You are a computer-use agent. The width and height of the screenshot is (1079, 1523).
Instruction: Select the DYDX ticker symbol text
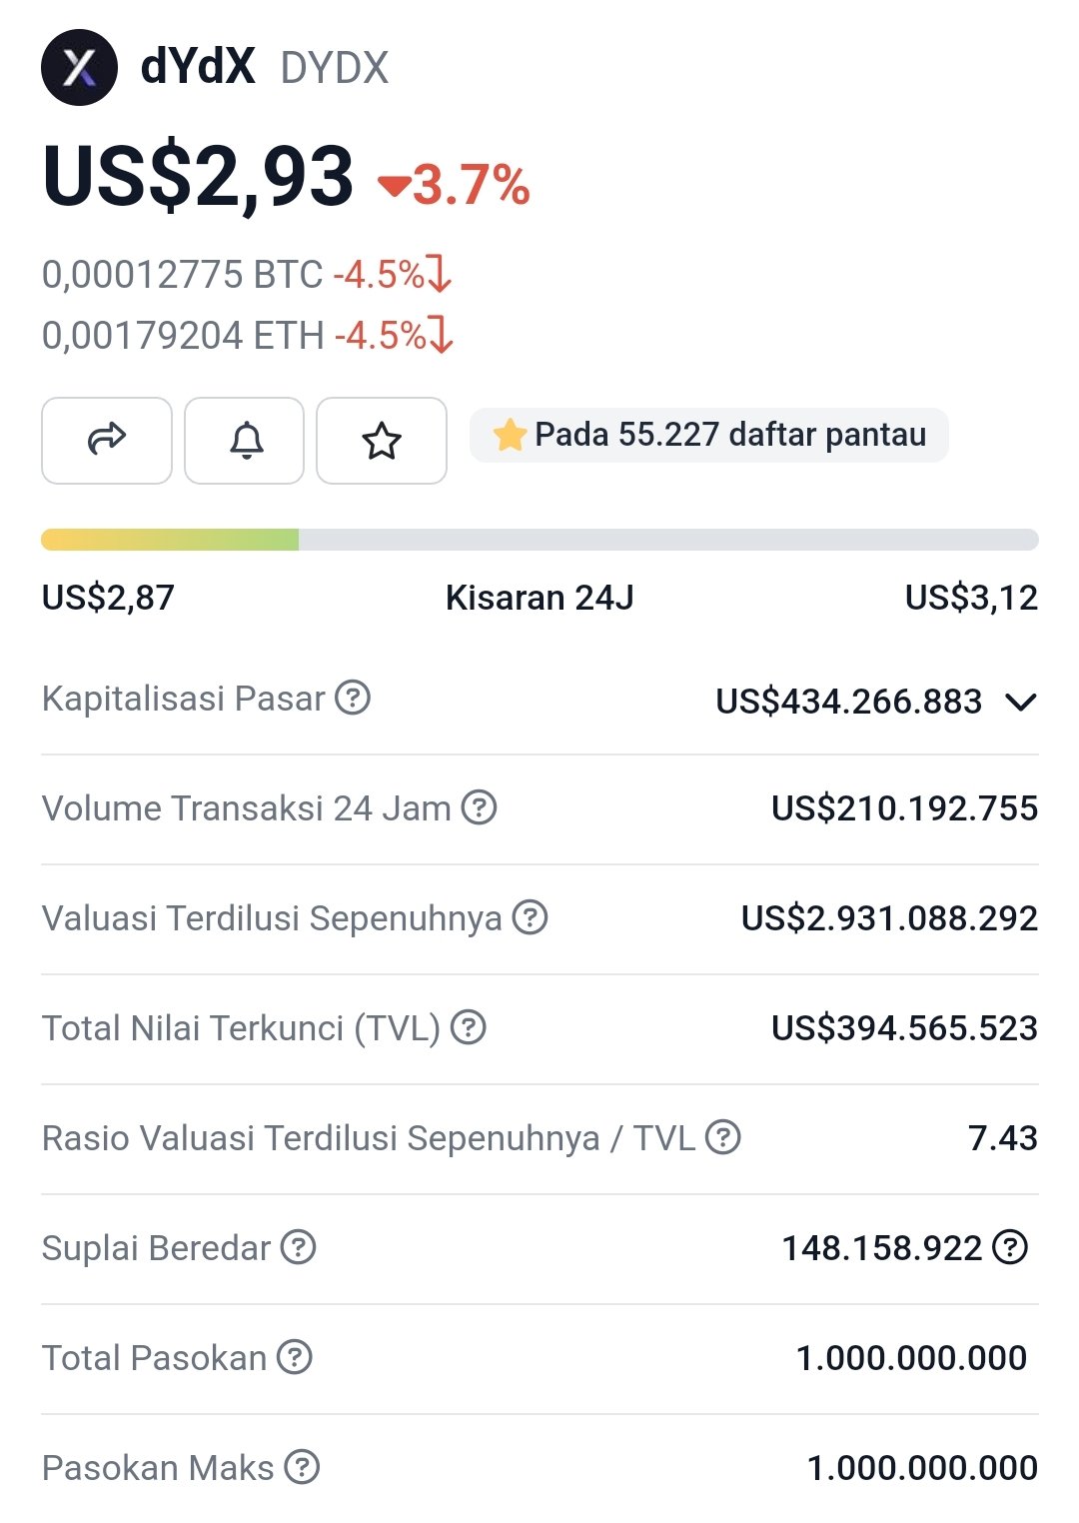point(335,68)
